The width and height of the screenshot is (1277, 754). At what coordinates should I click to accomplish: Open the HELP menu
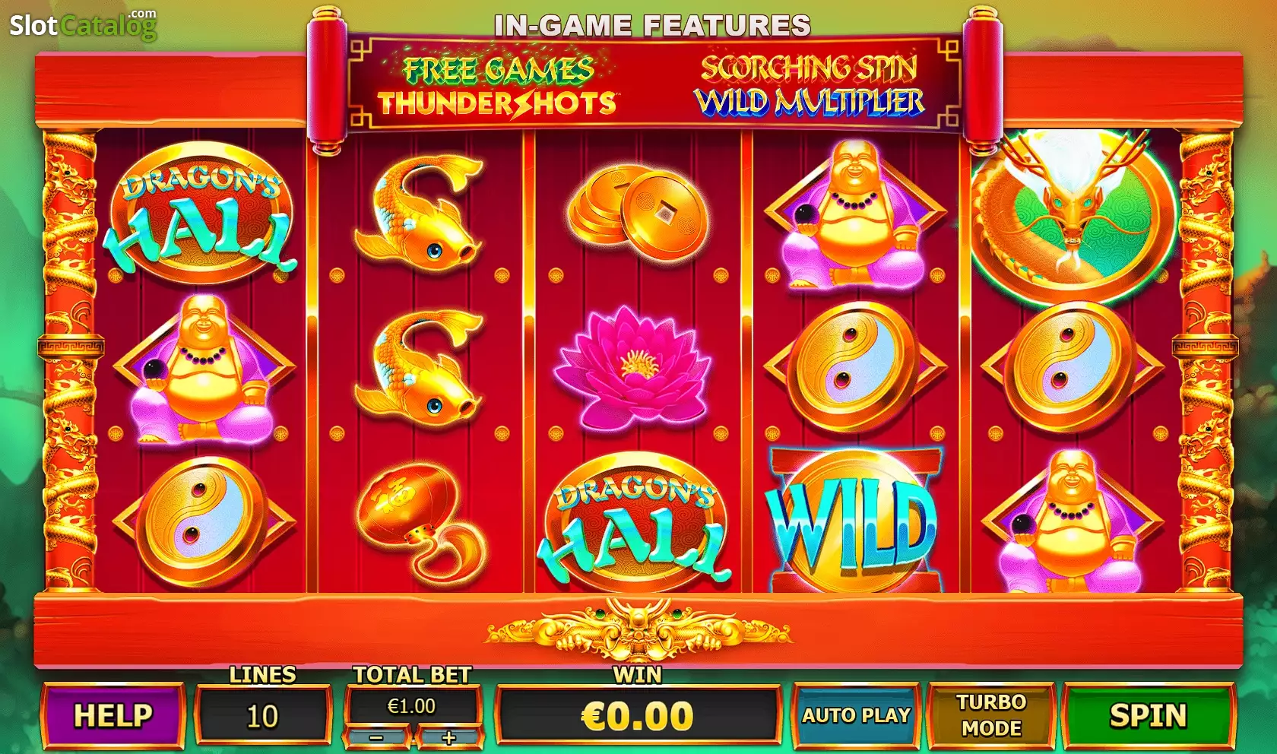coord(112,715)
